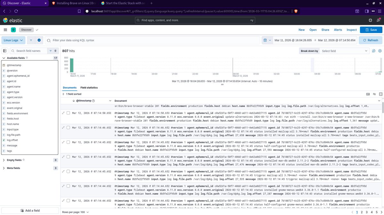Click the Add a field button

coord(30,210)
